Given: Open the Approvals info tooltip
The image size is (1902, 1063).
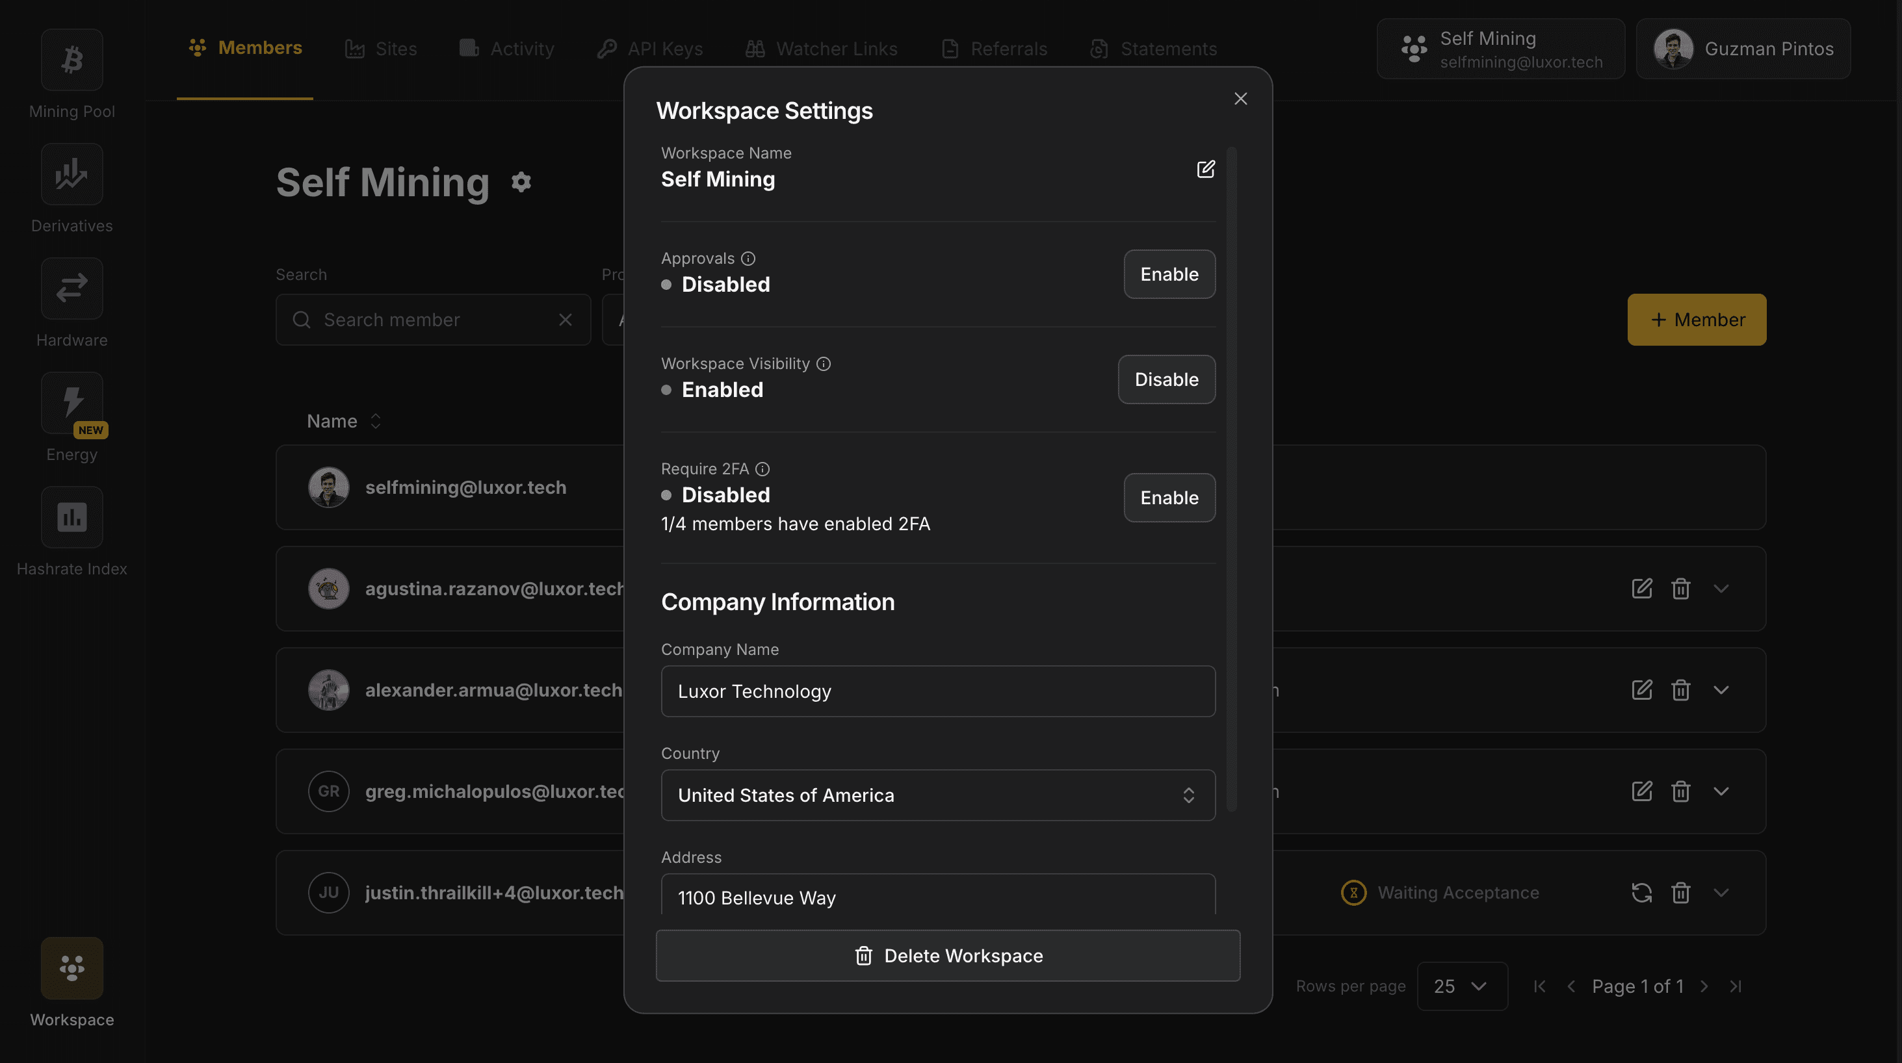Looking at the screenshot, I should pos(749,259).
